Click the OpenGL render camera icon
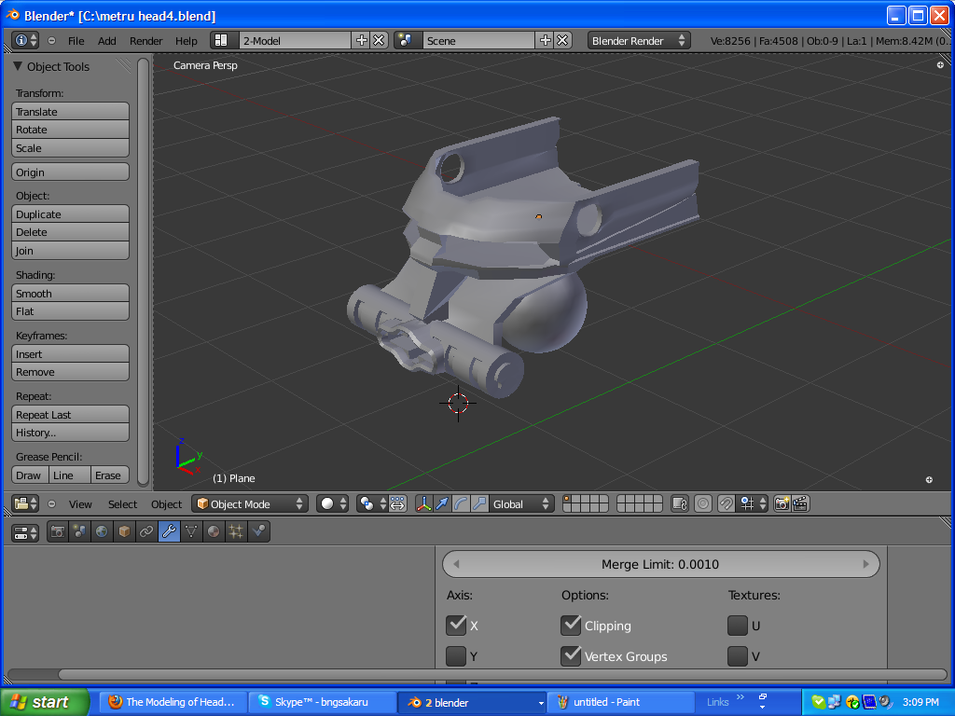The image size is (955, 716). point(782,503)
